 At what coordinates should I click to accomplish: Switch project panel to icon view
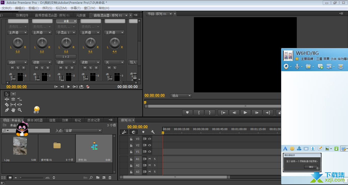tap(10, 178)
